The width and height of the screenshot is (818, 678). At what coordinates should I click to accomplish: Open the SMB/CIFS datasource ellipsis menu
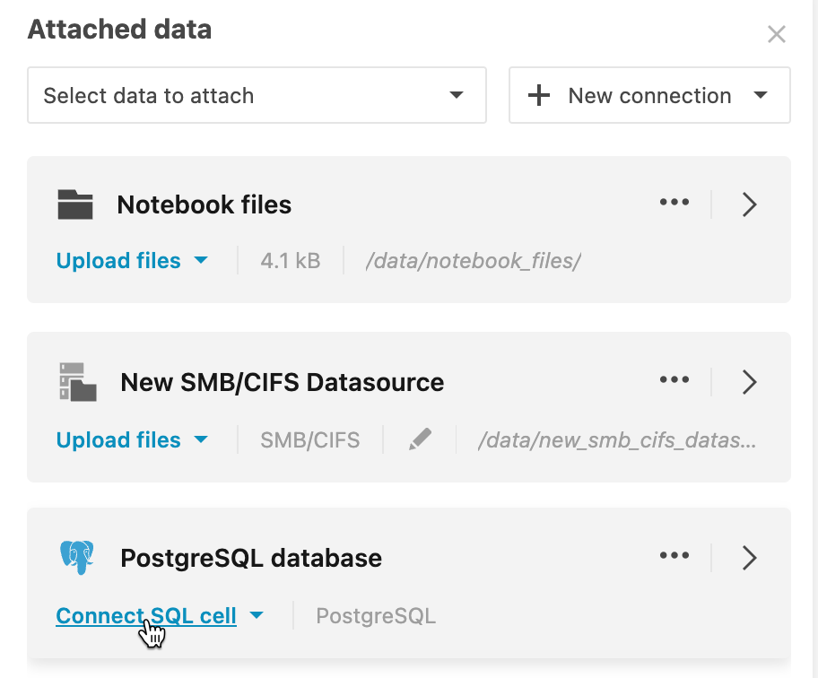pos(674,380)
